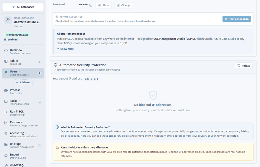Select the Users and access item
This screenshot has width=260, height=167.
click(23, 73)
